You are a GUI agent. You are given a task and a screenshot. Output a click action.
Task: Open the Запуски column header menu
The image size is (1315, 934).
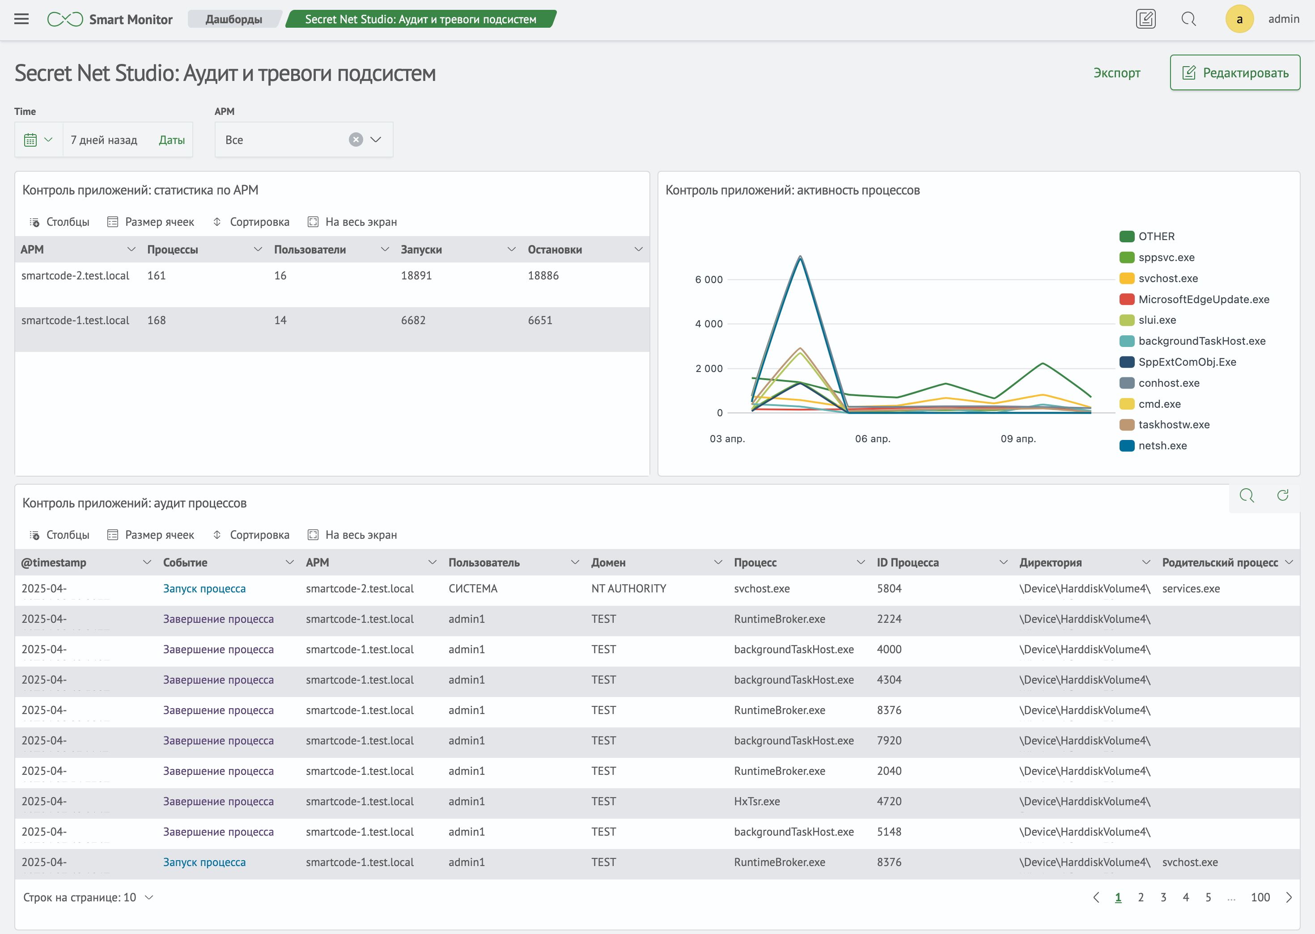point(511,249)
